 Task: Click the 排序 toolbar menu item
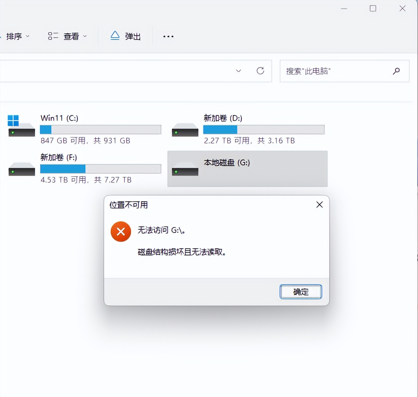pyautogui.click(x=14, y=36)
